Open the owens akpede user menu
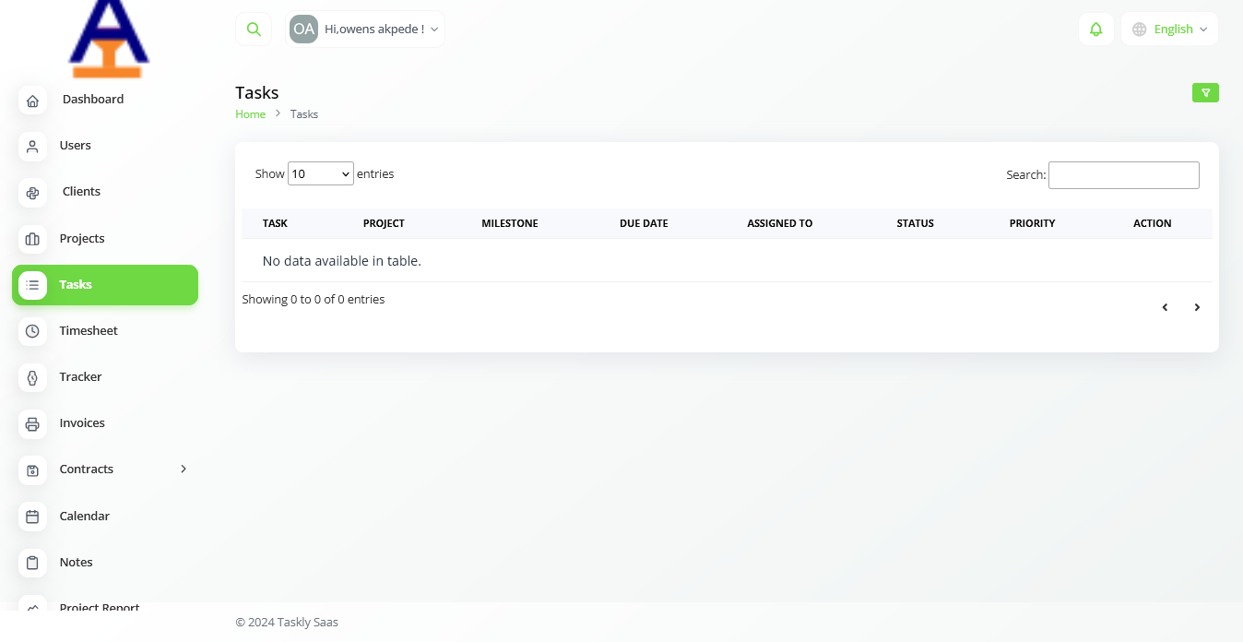The image size is (1243, 642). coord(365,30)
